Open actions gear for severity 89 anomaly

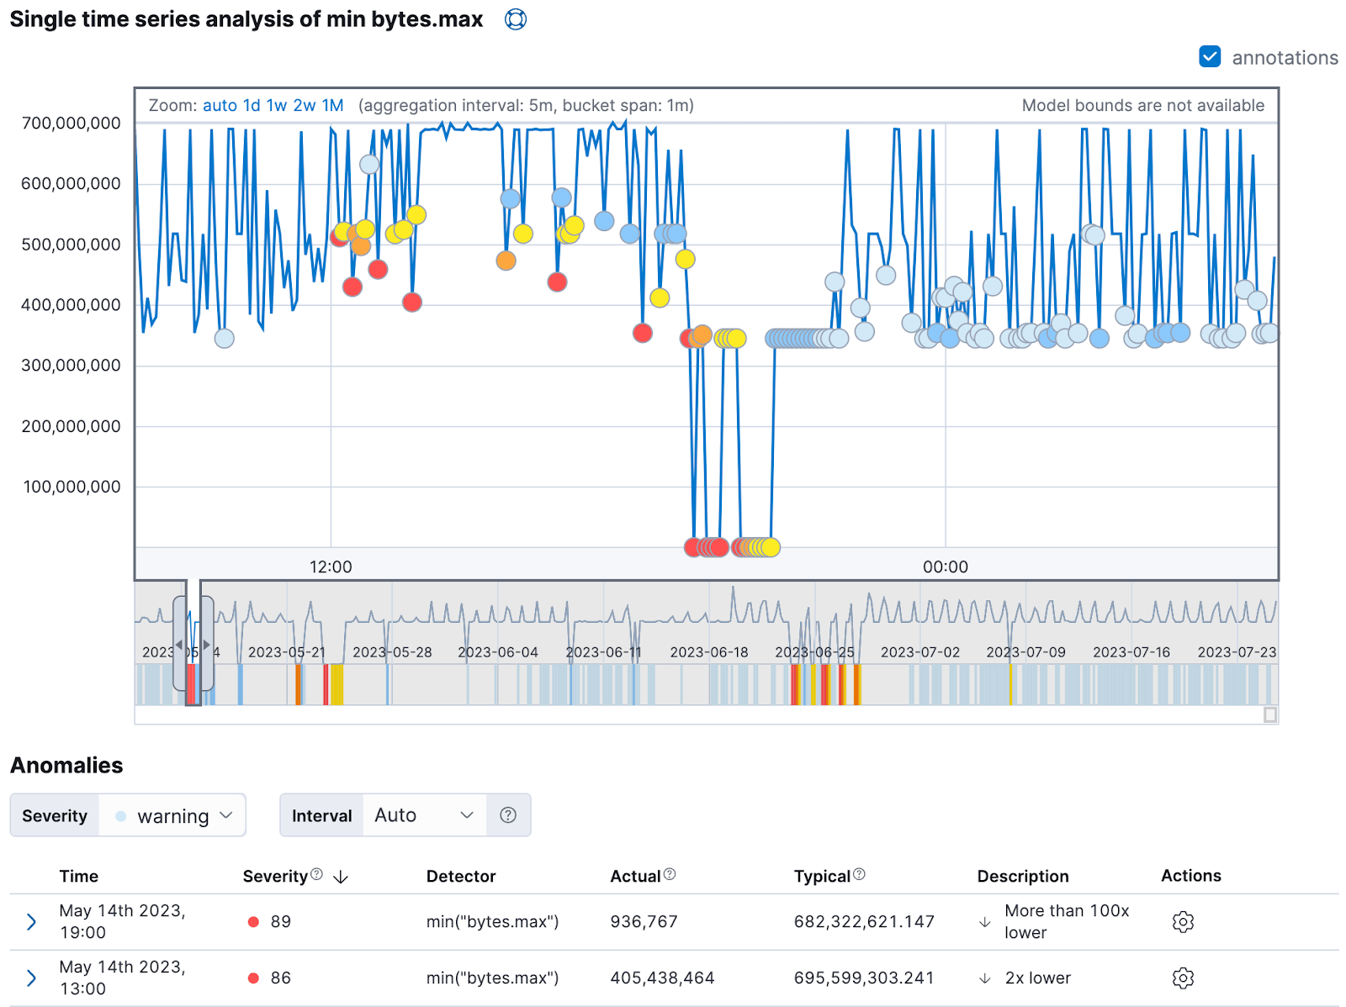pyautogui.click(x=1183, y=922)
